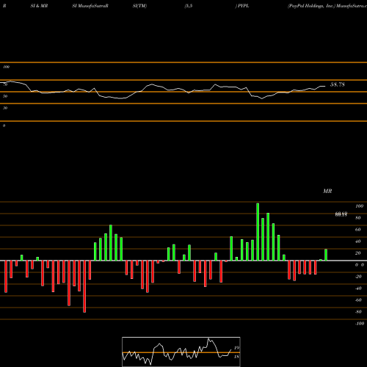Screen dimensions: 367x367
Task: Select the -60 label on the MR axis
Action: (x=358, y=300)
